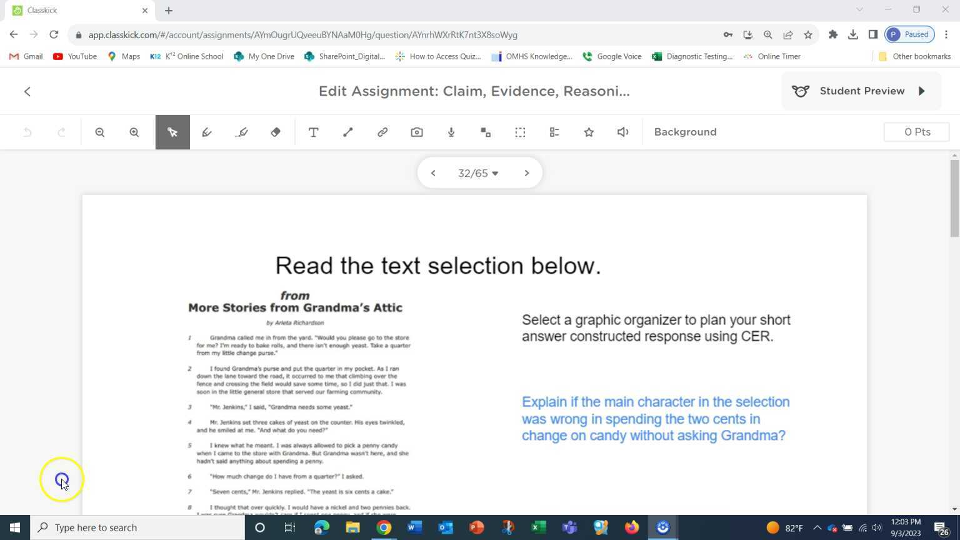
Task: Insert a link using the link tool
Action: pos(382,132)
